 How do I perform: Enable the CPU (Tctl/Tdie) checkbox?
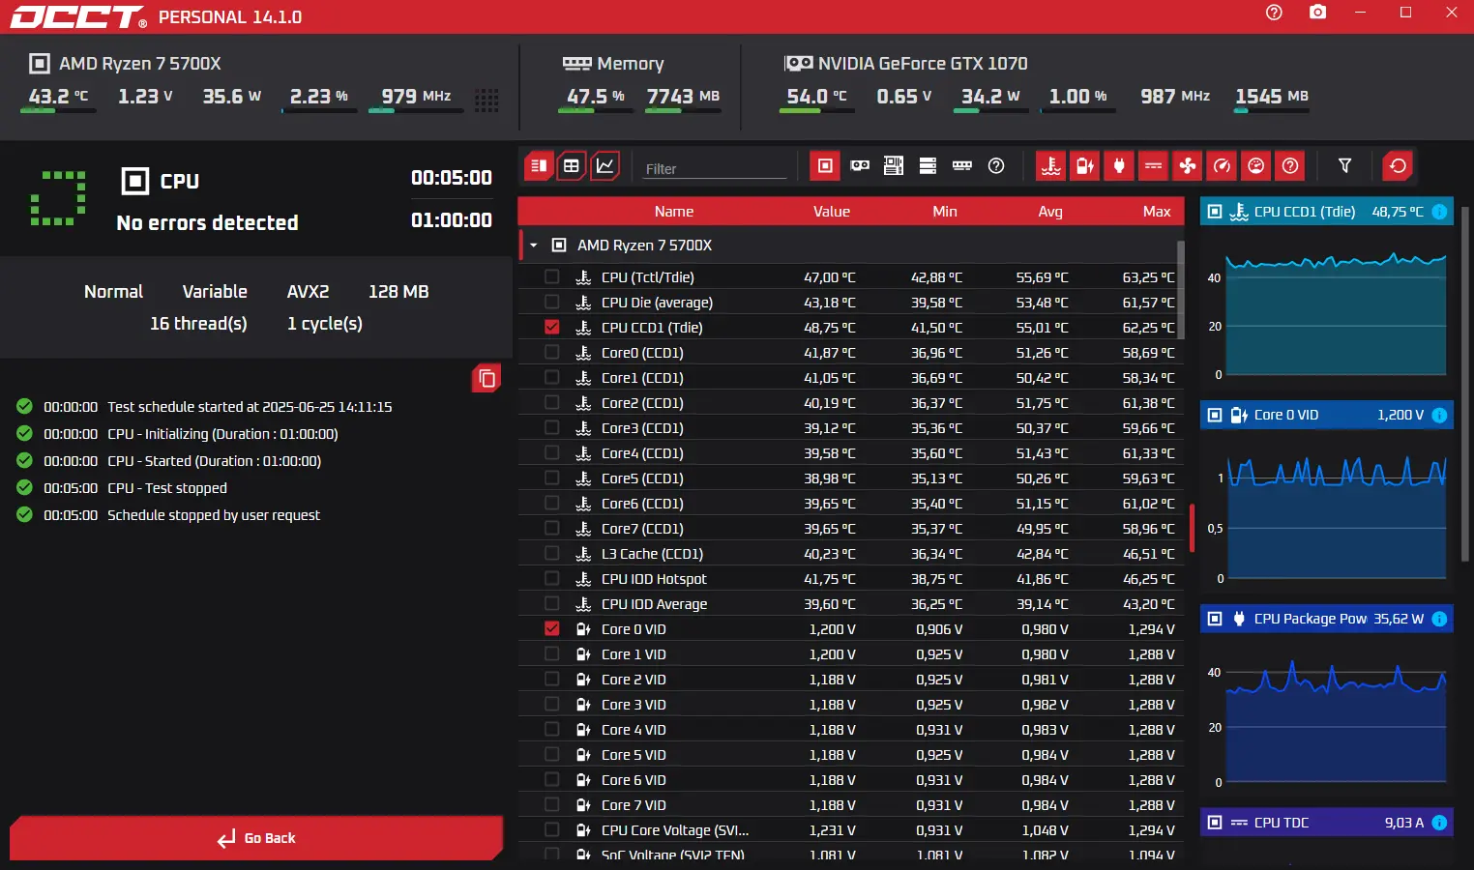click(551, 276)
